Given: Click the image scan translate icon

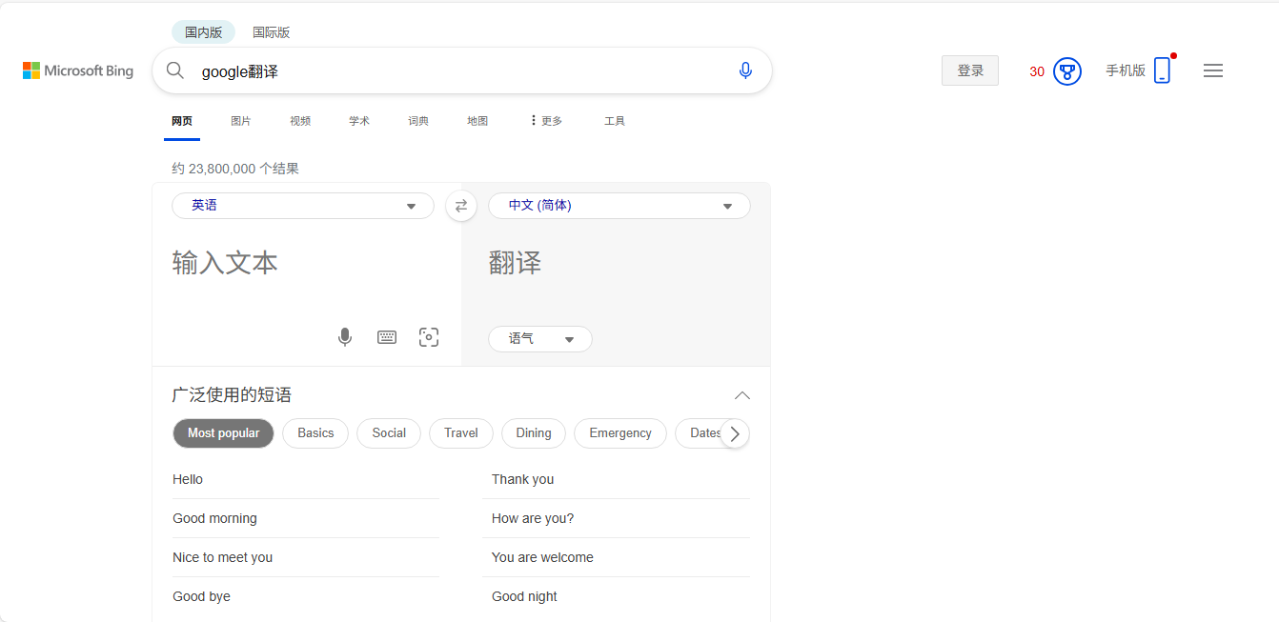Looking at the screenshot, I should 429,337.
